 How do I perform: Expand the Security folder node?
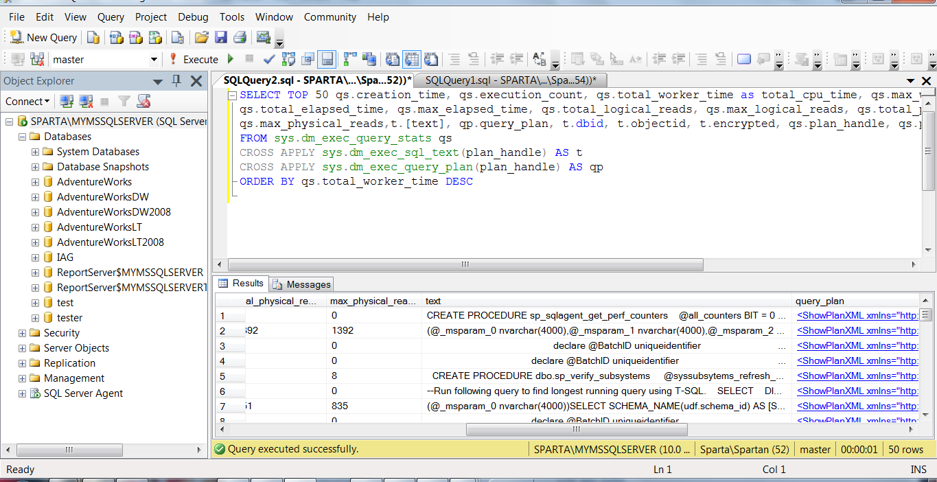tap(23, 333)
